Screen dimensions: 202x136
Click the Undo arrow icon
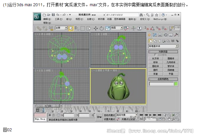tap(57, 15)
